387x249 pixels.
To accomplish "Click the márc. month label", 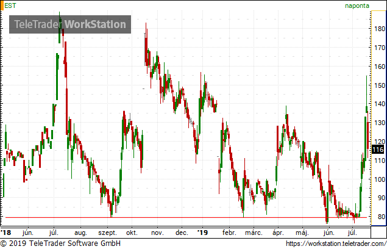I will click(254, 233).
